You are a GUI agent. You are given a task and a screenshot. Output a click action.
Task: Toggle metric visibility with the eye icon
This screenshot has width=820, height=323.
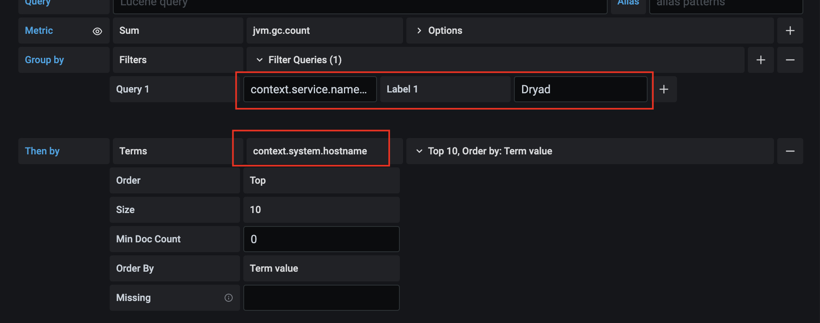pyautogui.click(x=97, y=31)
